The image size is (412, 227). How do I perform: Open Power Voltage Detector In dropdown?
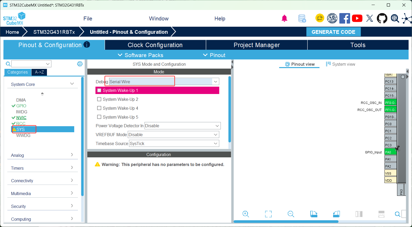click(183, 126)
